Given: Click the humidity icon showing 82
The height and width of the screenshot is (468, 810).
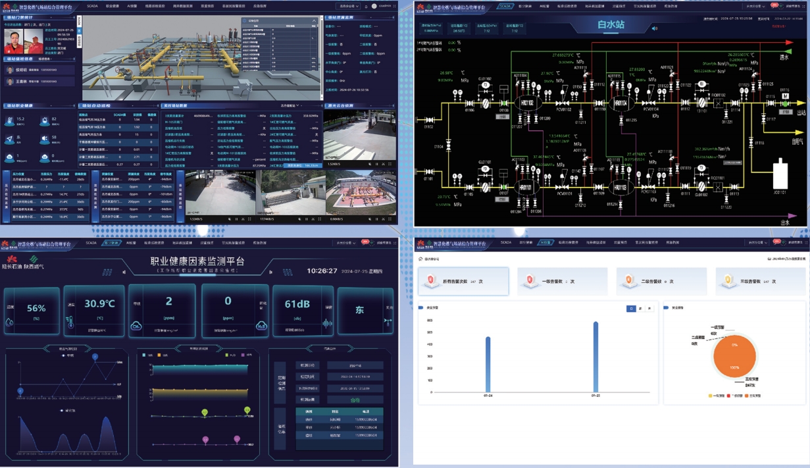Looking at the screenshot, I should [44, 121].
